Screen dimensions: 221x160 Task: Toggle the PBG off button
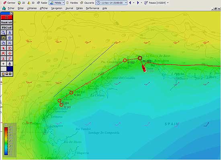coord(7,28)
